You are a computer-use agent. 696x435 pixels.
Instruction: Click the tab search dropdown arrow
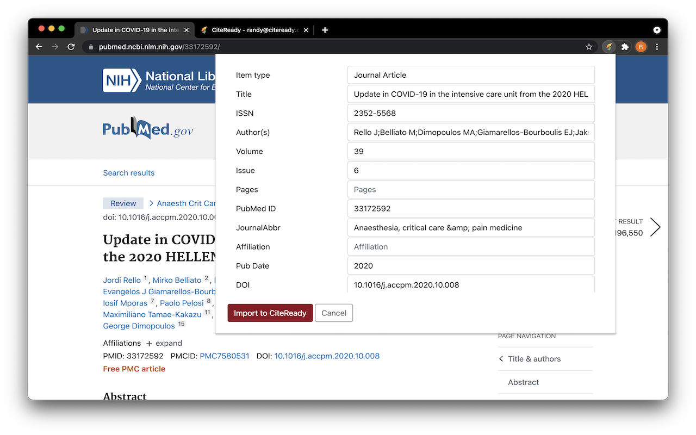pos(657,30)
